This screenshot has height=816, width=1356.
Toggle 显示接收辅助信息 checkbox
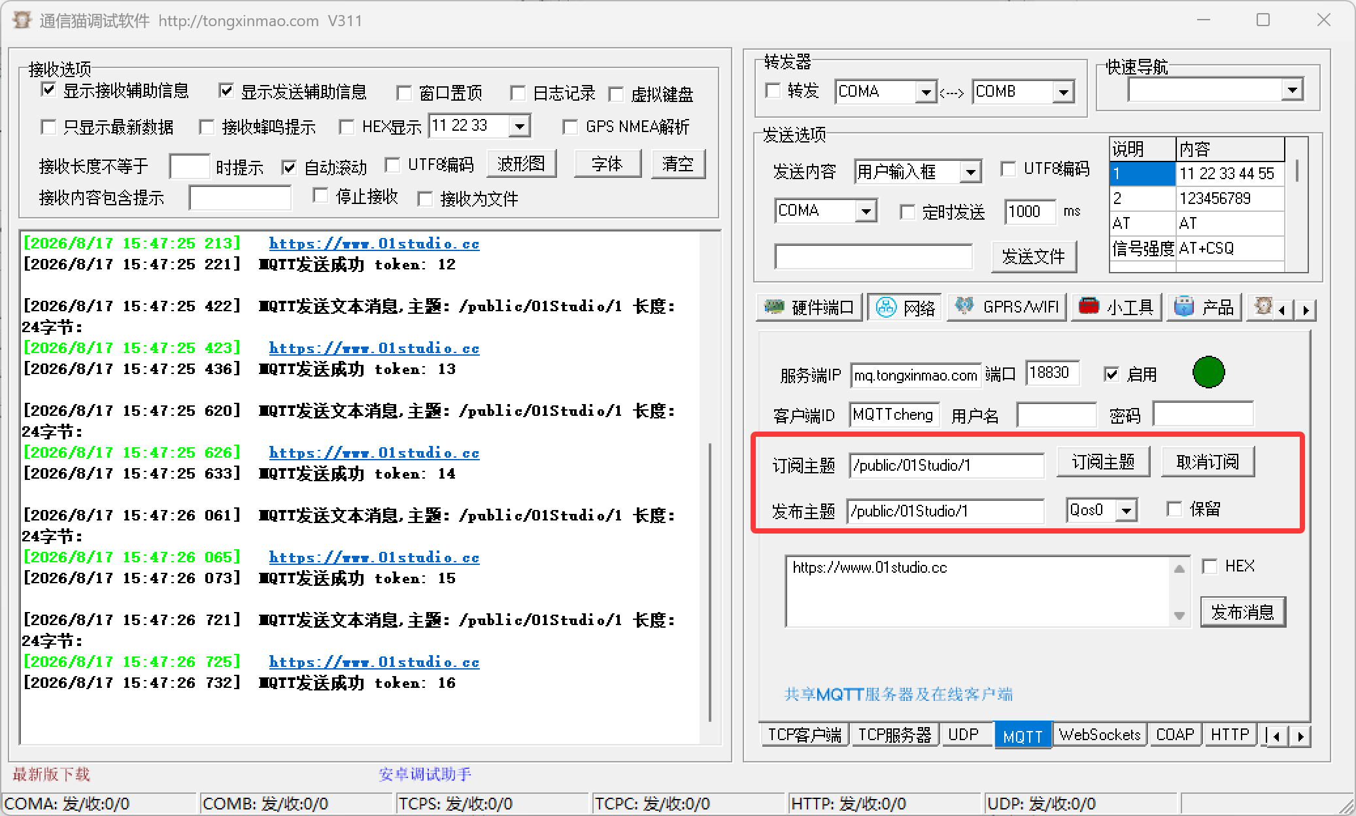(48, 90)
